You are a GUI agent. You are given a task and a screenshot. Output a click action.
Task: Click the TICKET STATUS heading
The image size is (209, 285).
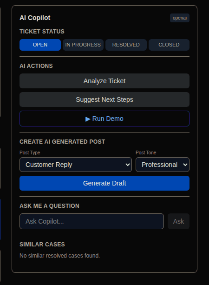pos(42,32)
